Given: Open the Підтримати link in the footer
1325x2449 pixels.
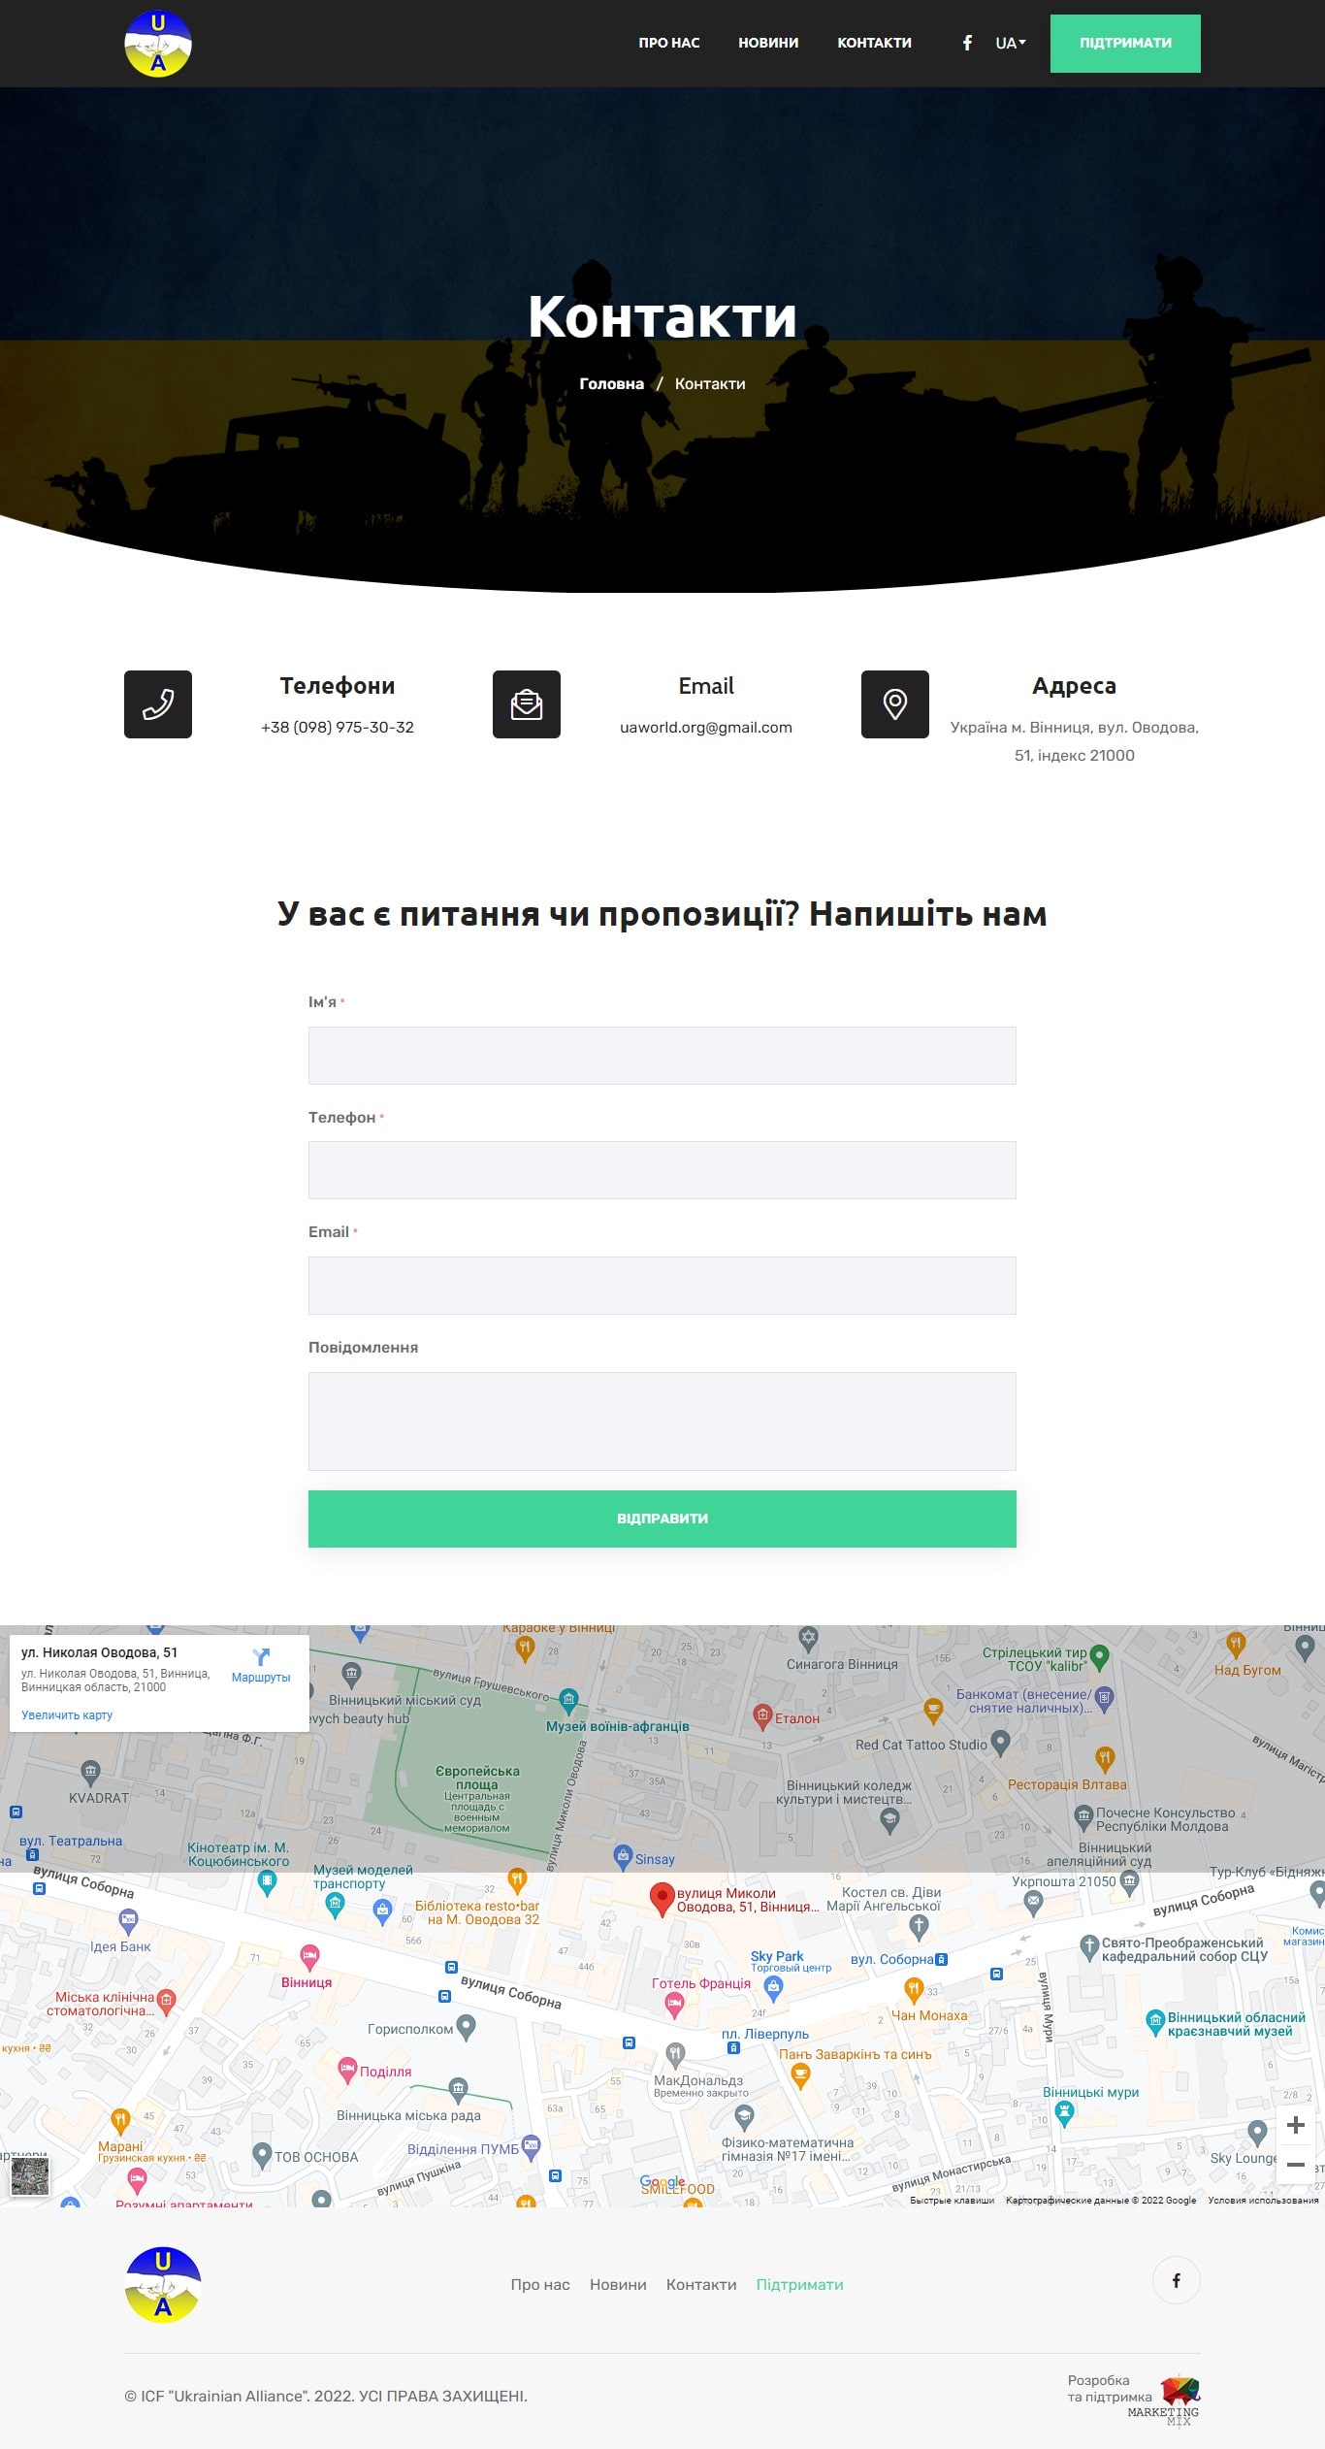Looking at the screenshot, I should pyautogui.click(x=799, y=2285).
